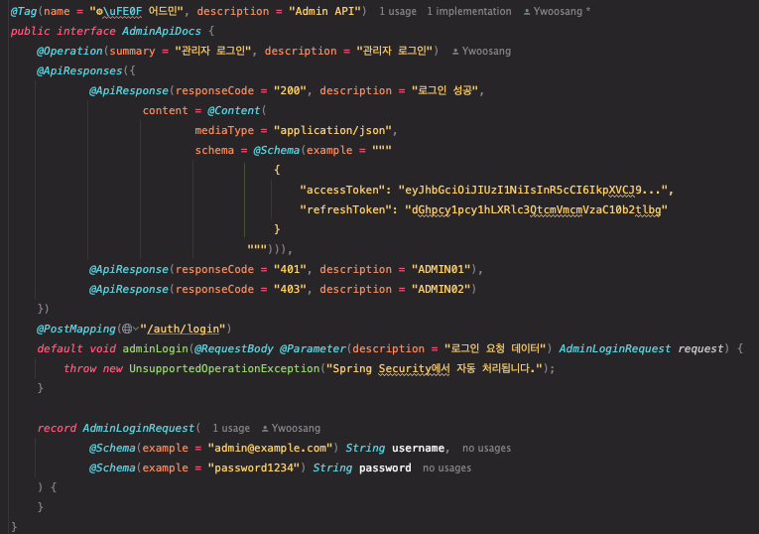Viewport: 759px width, 534px height.
Task: Click "1 implementation" inlay hint
Action: [x=469, y=11]
